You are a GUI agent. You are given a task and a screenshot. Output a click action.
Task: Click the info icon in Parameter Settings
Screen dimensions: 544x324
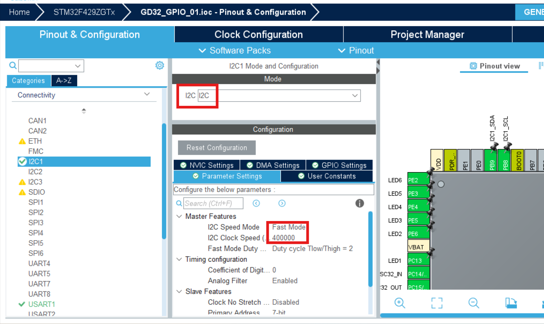click(360, 203)
